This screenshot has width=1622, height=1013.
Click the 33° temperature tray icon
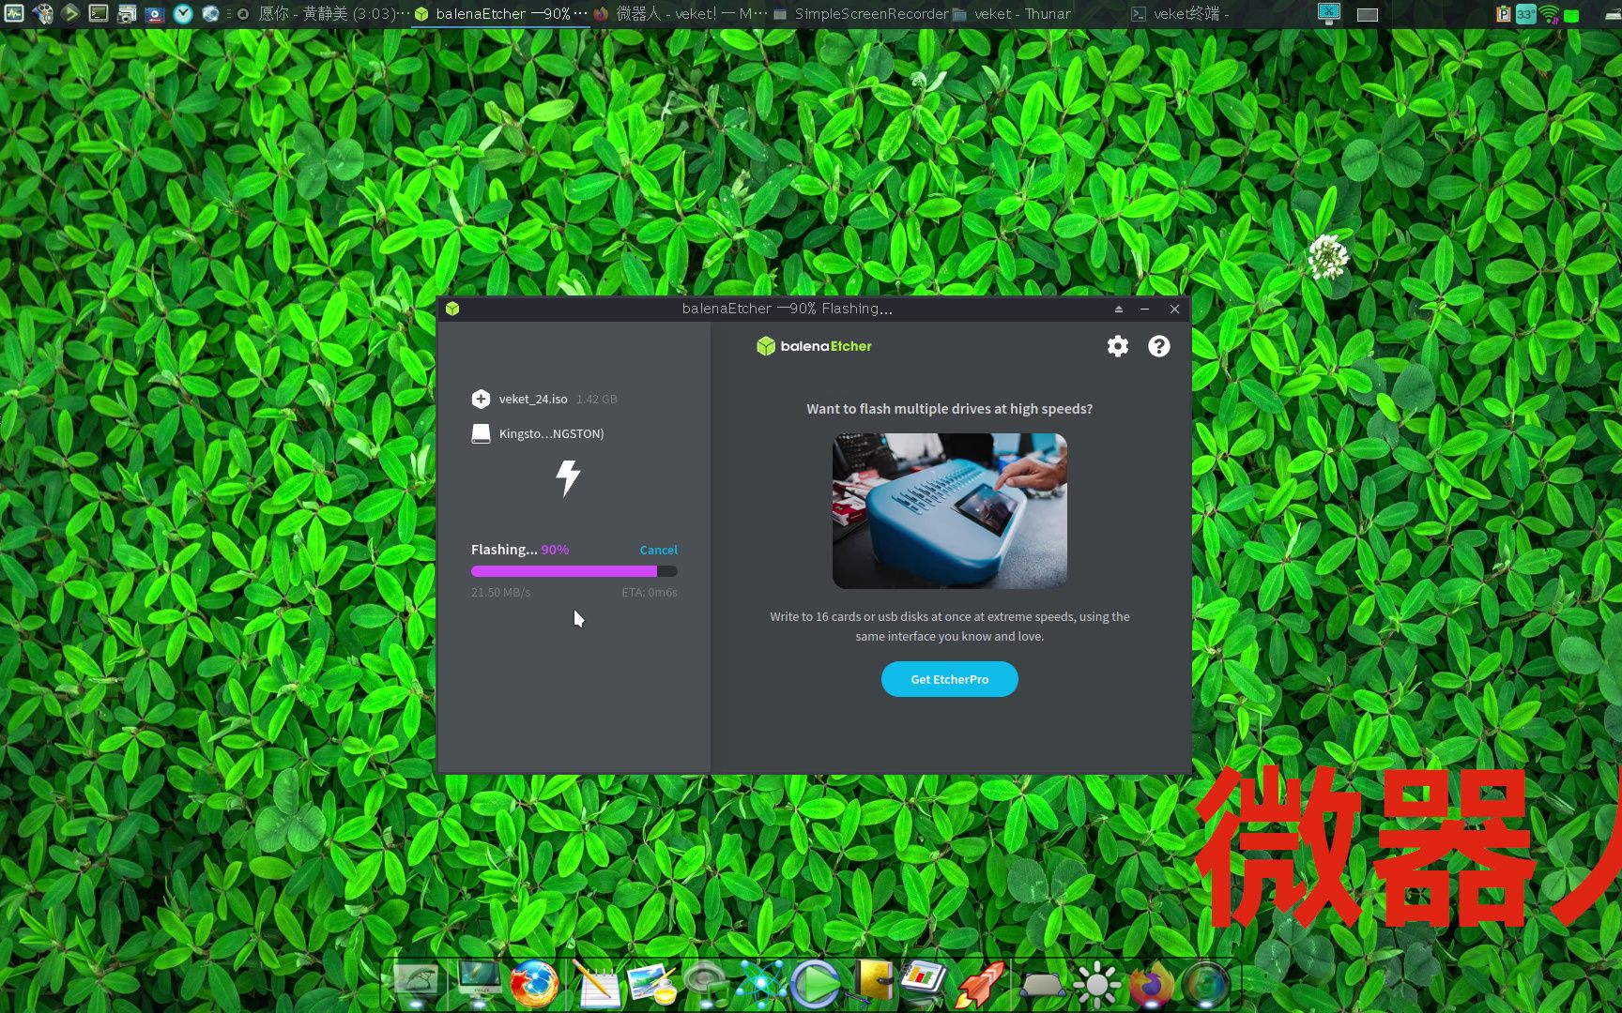pyautogui.click(x=1525, y=14)
